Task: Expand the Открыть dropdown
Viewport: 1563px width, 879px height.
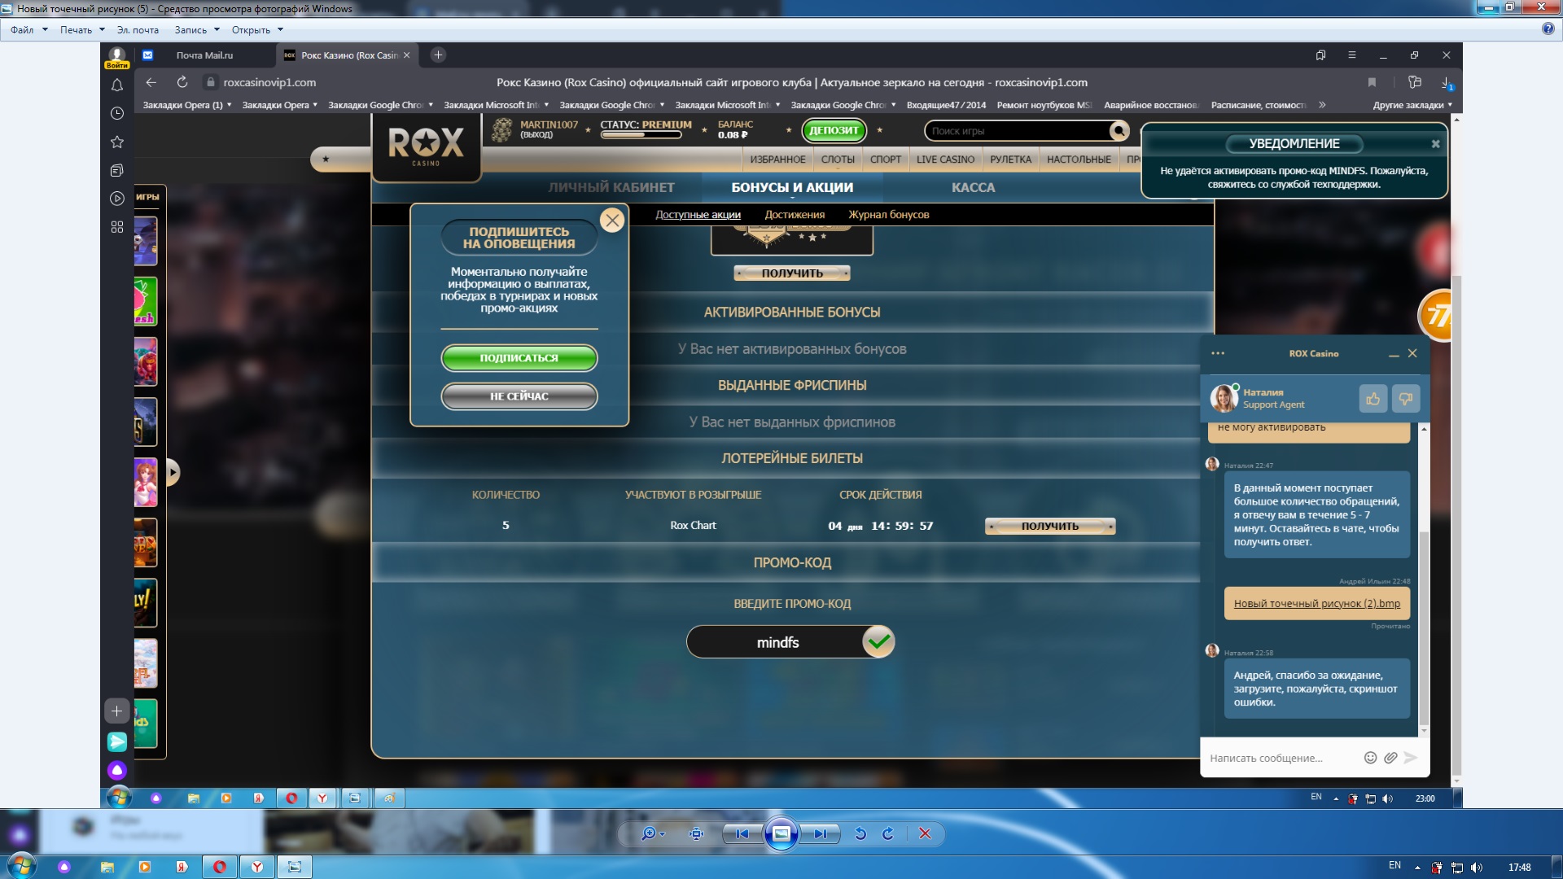Action: click(x=256, y=30)
